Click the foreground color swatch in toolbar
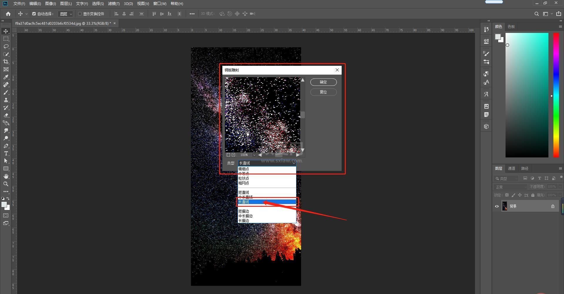The height and width of the screenshot is (294, 564). (x=4, y=204)
